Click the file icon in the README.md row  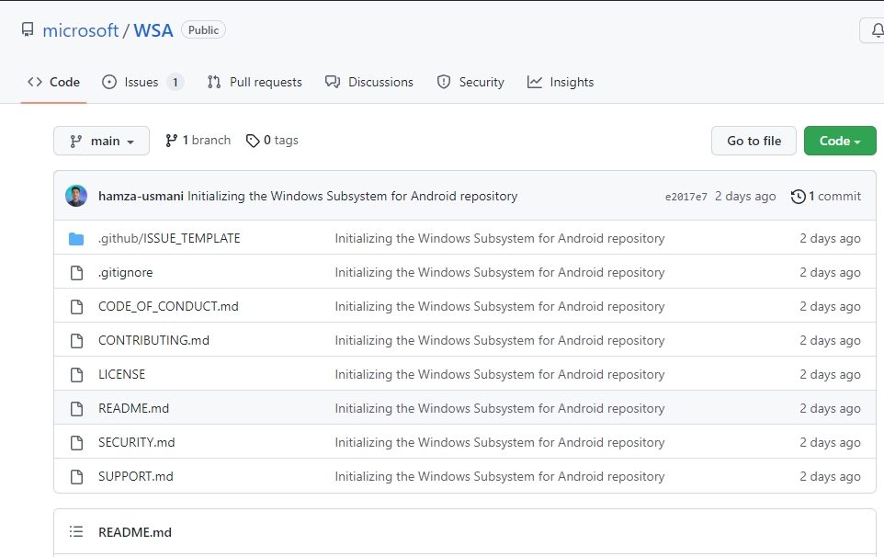(x=76, y=408)
